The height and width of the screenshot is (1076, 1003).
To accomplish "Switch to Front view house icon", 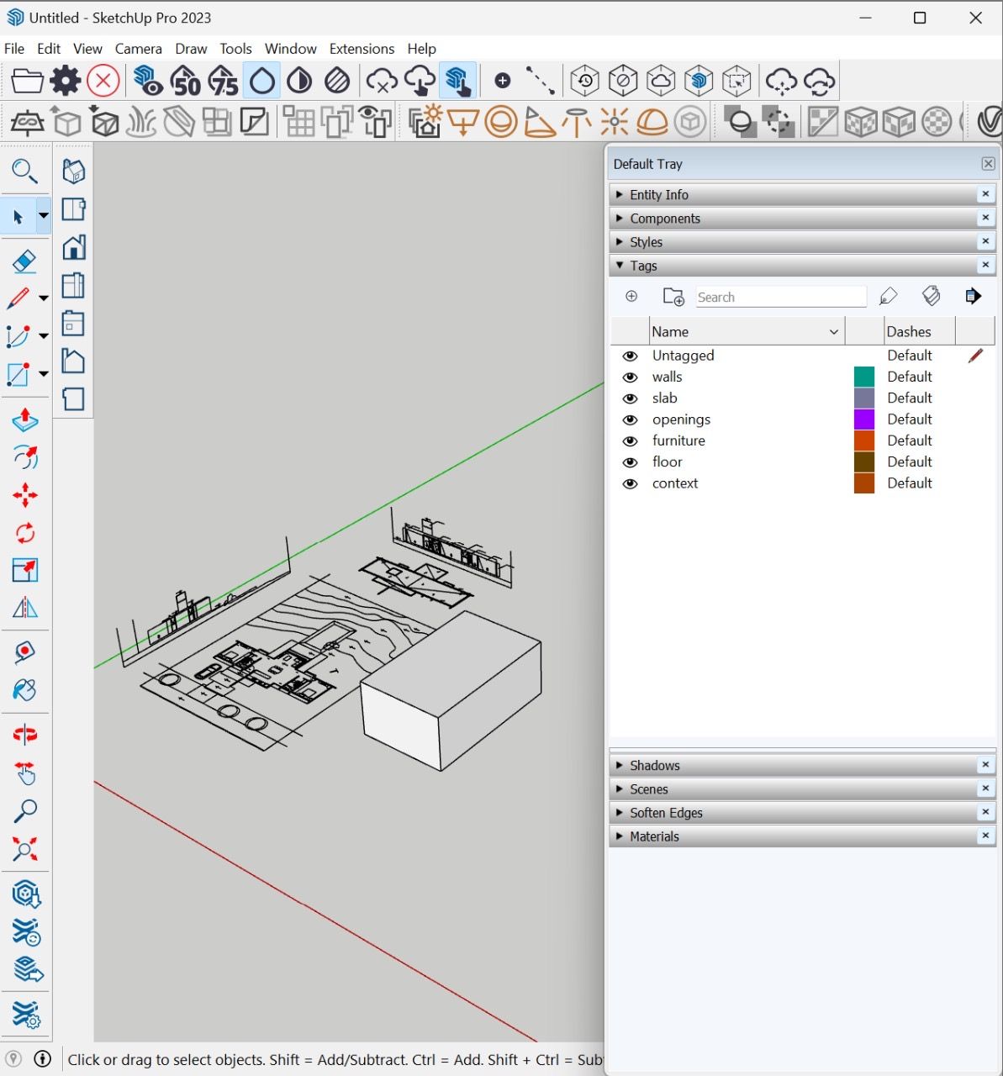I will (x=73, y=247).
